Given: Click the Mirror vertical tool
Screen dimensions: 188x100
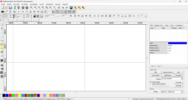Looking at the screenshot, I should pos(2,69).
